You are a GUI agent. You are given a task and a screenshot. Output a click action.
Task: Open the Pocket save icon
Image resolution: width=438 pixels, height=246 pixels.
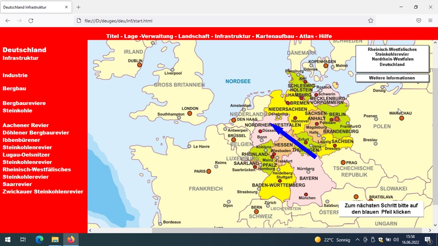418,20
